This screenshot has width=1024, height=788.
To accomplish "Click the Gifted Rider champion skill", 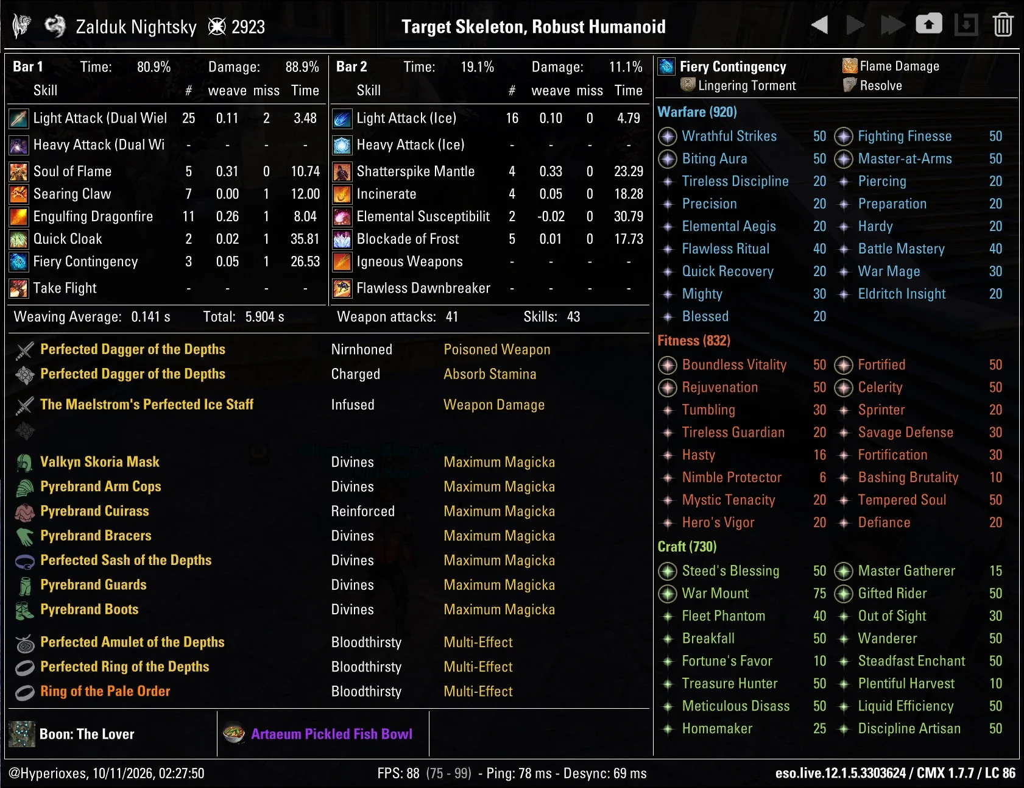I will pyautogui.click(x=892, y=593).
